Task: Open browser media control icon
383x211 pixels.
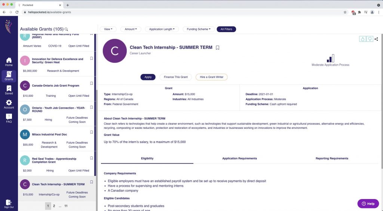Action: pyautogui.click(x=366, y=12)
